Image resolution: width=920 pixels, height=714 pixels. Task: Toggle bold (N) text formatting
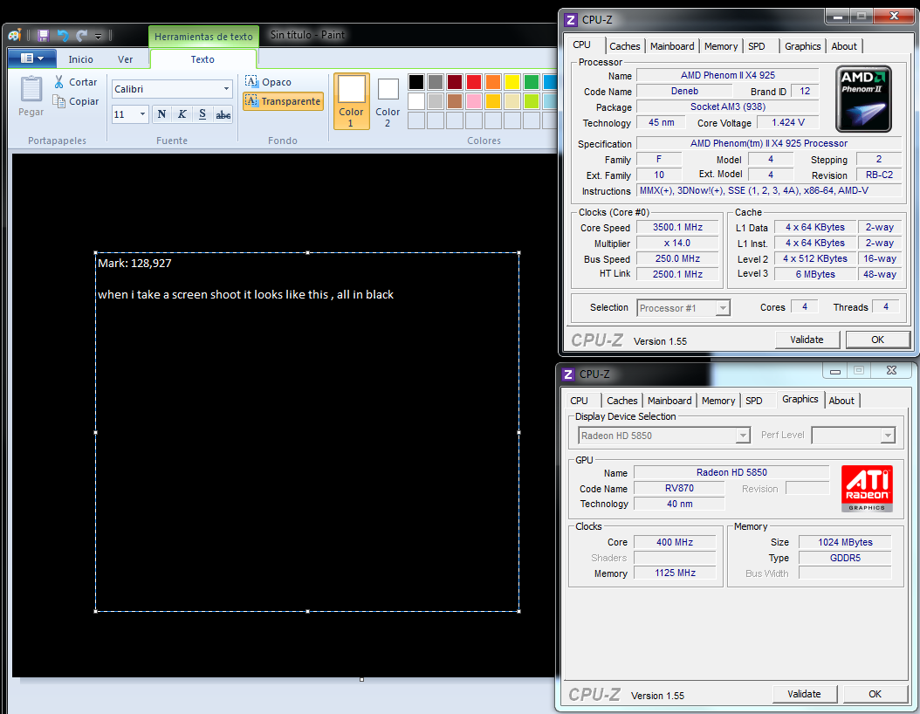pyautogui.click(x=162, y=114)
